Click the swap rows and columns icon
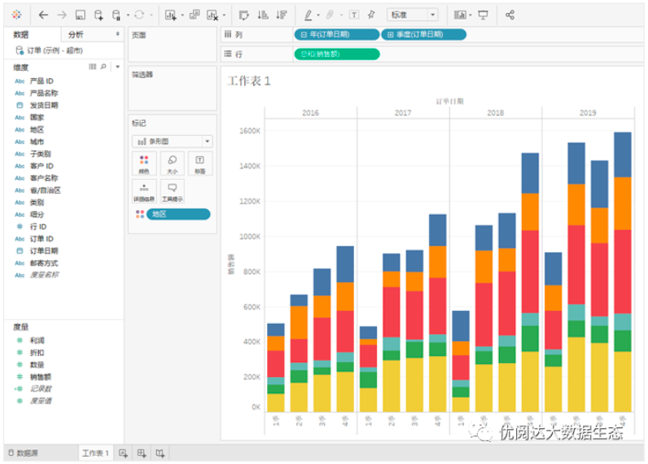The image size is (648, 464). tap(243, 15)
